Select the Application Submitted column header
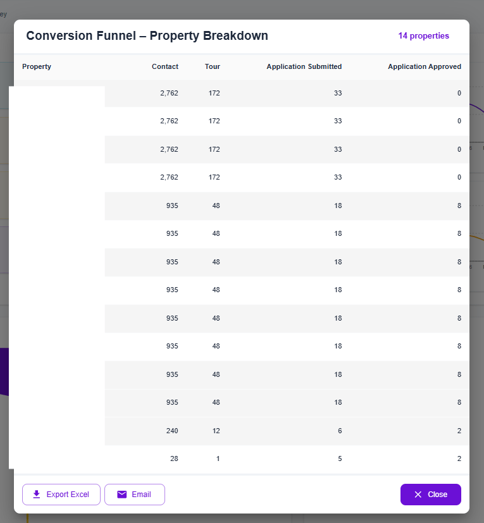The image size is (484, 523). pyautogui.click(x=304, y=66)
